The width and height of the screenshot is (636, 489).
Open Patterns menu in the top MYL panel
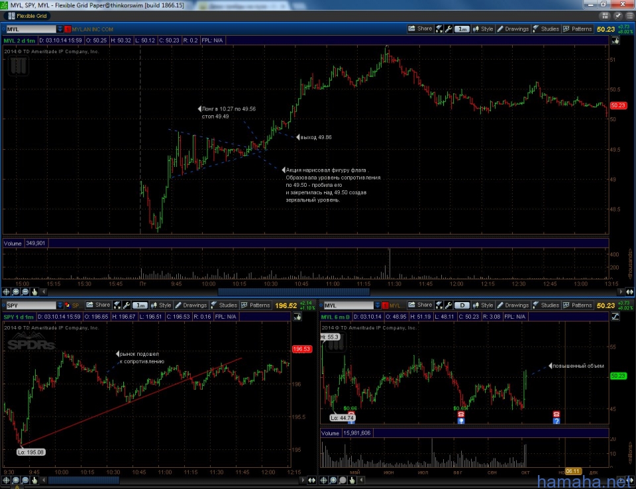pos(578,28)
